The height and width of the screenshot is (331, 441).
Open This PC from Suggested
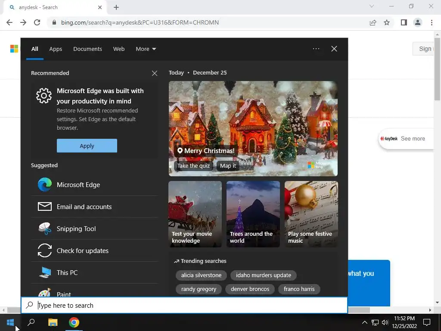(x=94, y=272)
